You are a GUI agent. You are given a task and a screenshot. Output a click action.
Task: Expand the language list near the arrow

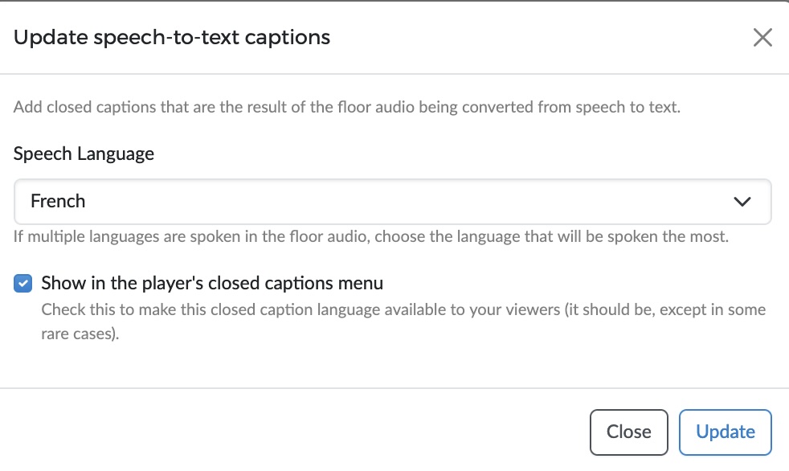(742, 202)
